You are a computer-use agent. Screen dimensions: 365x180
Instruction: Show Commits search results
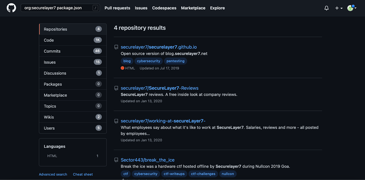(x=73, y=51)
